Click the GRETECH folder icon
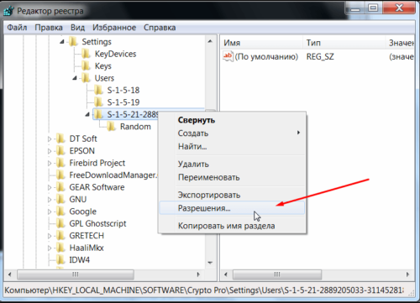 pos(60,236)
